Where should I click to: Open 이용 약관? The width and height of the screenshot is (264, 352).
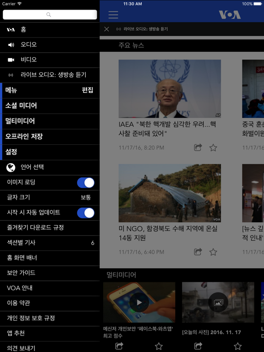pos(50,303)
